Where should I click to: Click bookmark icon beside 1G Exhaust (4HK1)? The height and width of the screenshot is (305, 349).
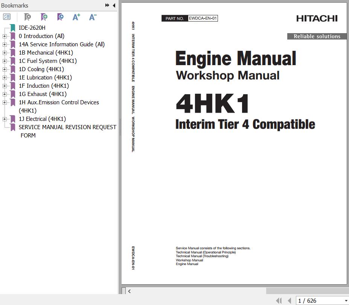click(x=13, y=94)
